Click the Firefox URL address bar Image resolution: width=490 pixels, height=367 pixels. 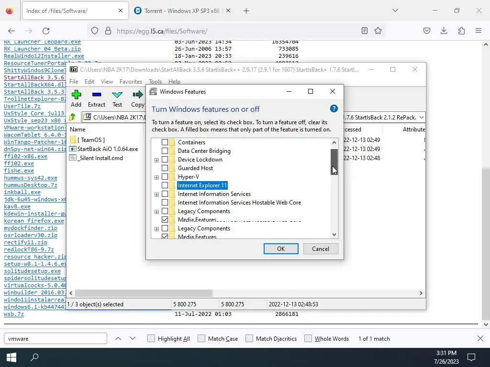(x=236, y=31)
